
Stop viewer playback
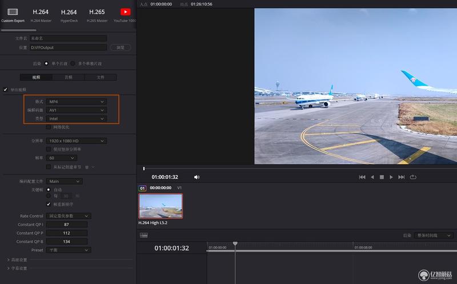click(x=382, y=177)
